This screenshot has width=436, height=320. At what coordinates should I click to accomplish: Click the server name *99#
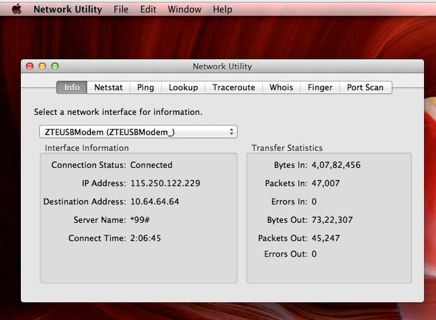pyautogui.click(x=140, y=220)
